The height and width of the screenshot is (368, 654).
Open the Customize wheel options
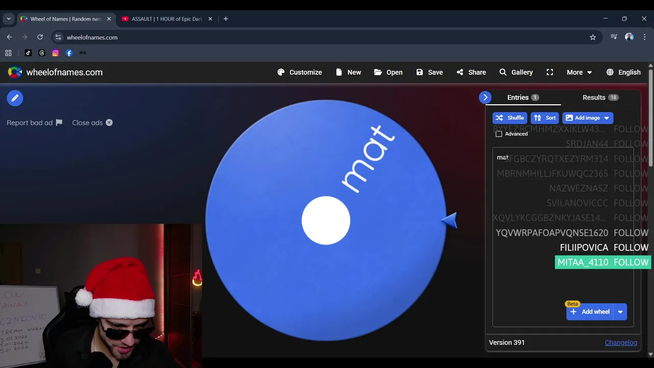tap(299, 72)
